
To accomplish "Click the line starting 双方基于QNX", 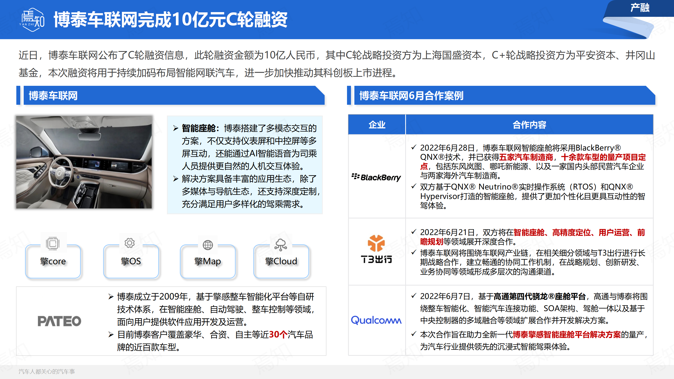I will click(527, 187).
